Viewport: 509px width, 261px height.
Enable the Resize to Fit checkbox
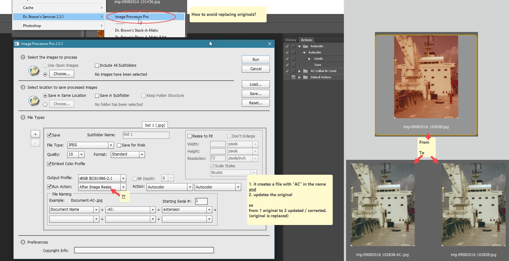pyautogui.click(x=189, y=136)
